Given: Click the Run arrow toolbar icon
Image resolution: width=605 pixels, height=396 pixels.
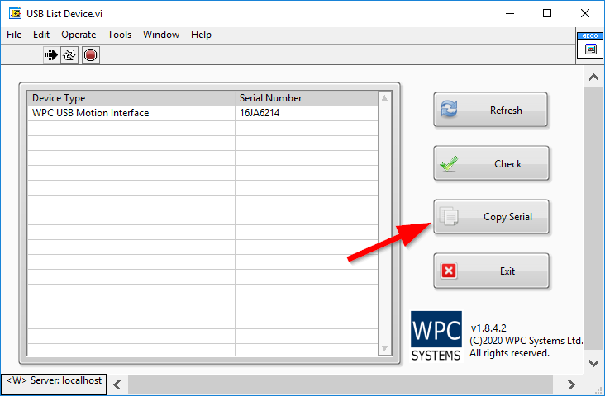Looking at the screenshot, I should pyautogui.click(x=51, y=55).
